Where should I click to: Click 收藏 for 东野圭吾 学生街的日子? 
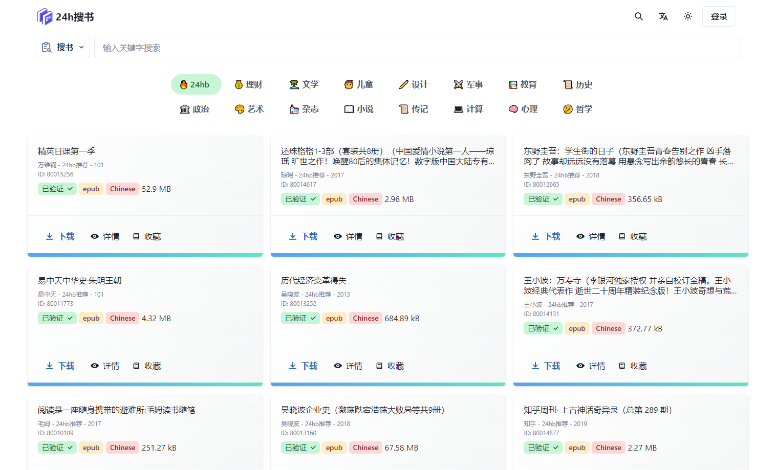pyautogui.click(x=633, y=236)
